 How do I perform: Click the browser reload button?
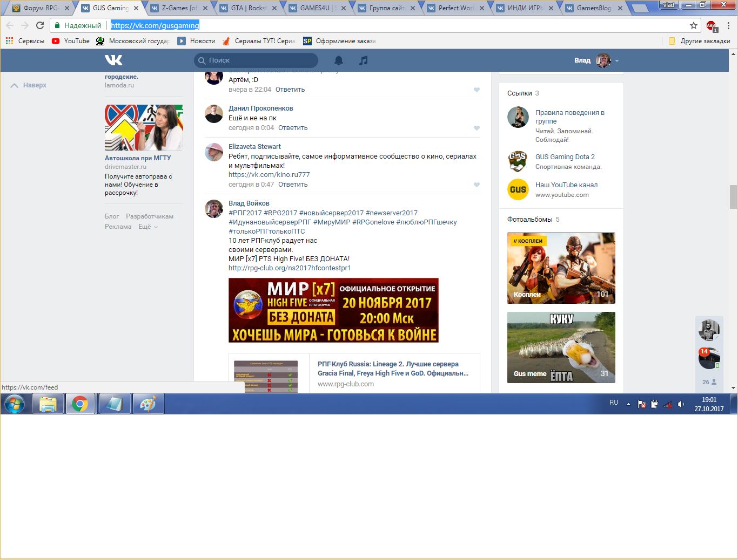[x=40, y=25]
